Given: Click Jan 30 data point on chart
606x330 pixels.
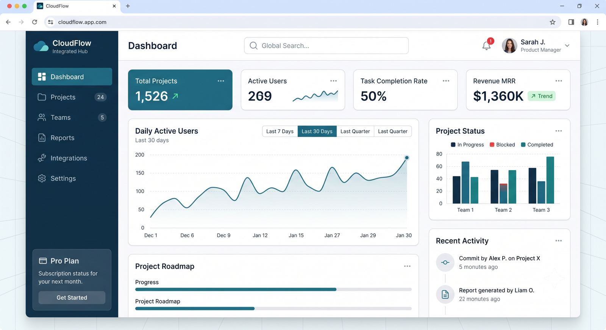Looking at the screenshot, I should [407, 158].
